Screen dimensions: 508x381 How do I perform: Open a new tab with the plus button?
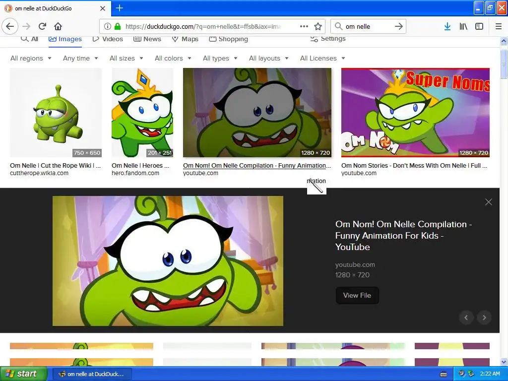[x=120, y=8]
